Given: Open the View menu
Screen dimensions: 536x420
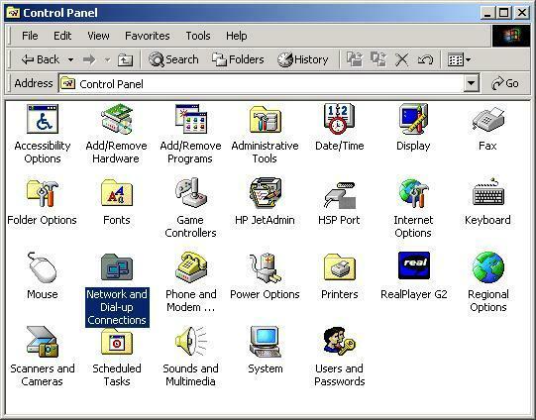Looking at the screenshot, I should pos(98,36).
